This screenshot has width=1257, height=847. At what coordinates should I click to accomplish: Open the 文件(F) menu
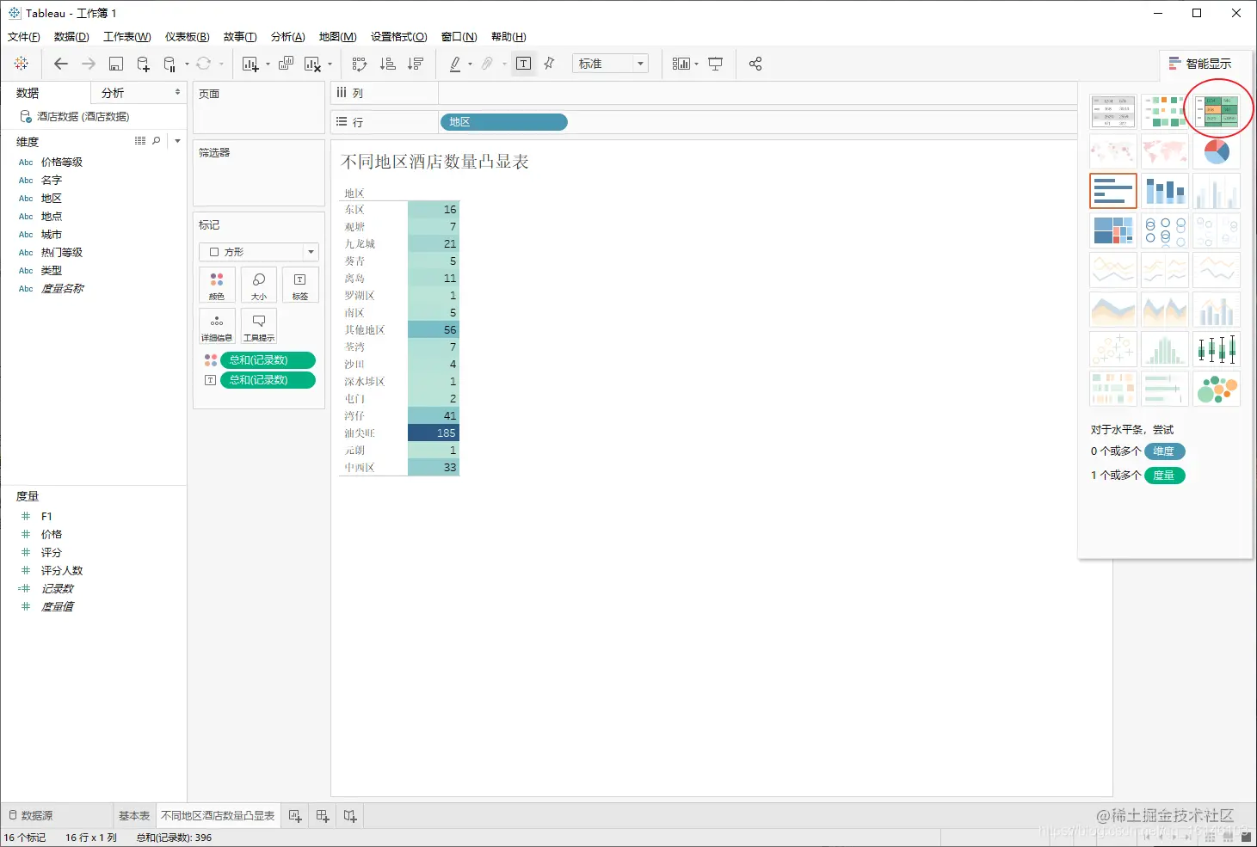tap(23, 37)
